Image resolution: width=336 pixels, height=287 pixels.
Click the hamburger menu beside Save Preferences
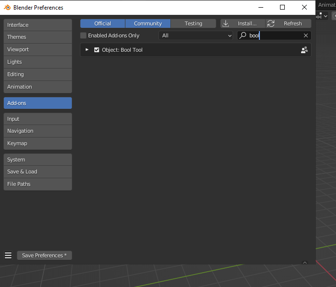(8, 255)
